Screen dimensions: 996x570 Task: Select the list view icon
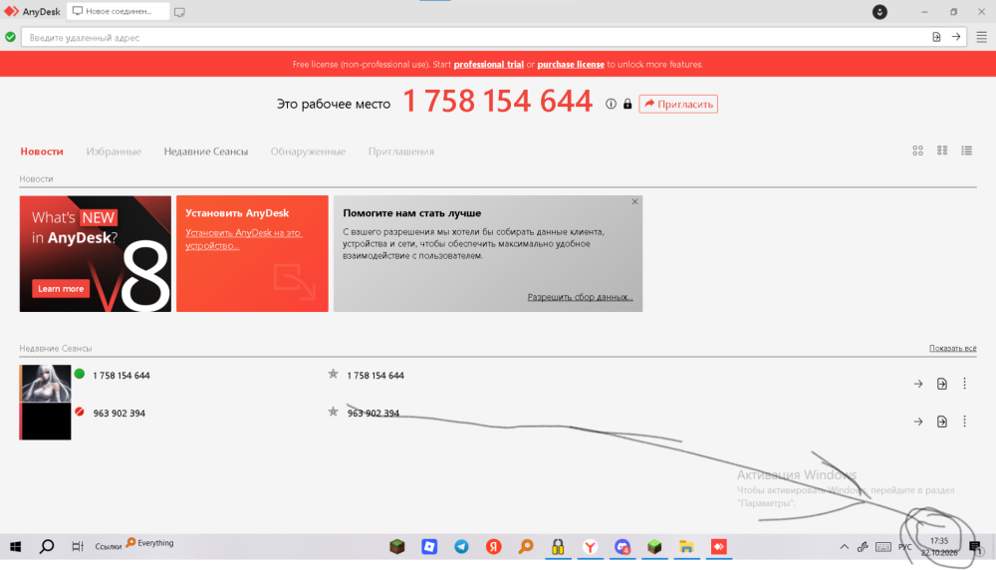tap(966, 150)
